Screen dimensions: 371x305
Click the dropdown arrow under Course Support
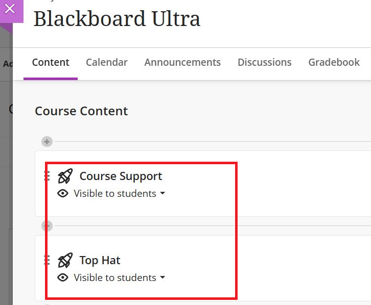point(163,193)
